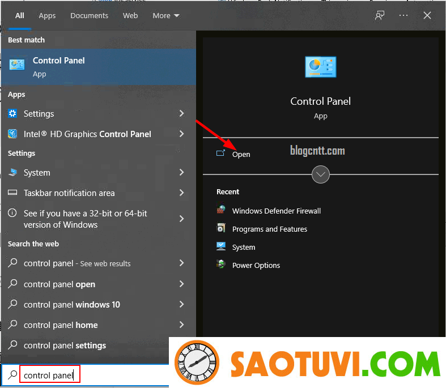The width and height of the screenshot is (446, 388).
Task: Click the search box magnifier icon
Action: 12,375
